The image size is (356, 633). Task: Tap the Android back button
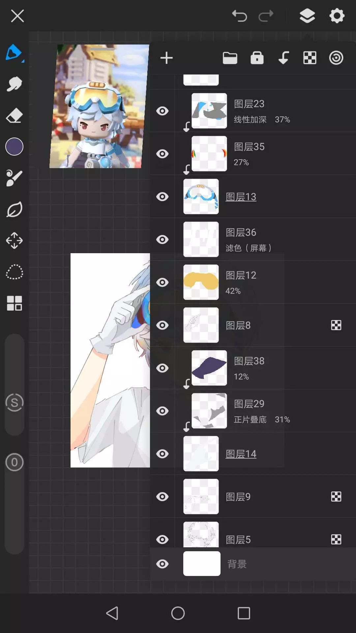tap(112, 613)
